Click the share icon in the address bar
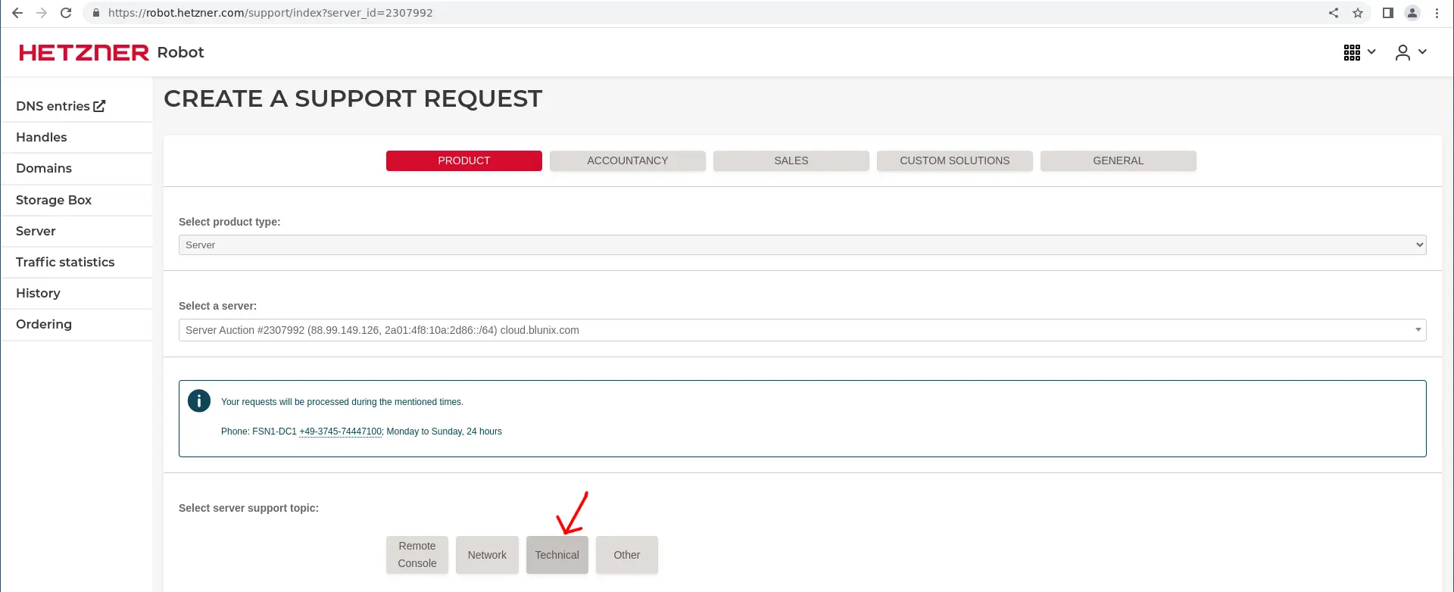1454x592 pixels. pos(1334,13)
